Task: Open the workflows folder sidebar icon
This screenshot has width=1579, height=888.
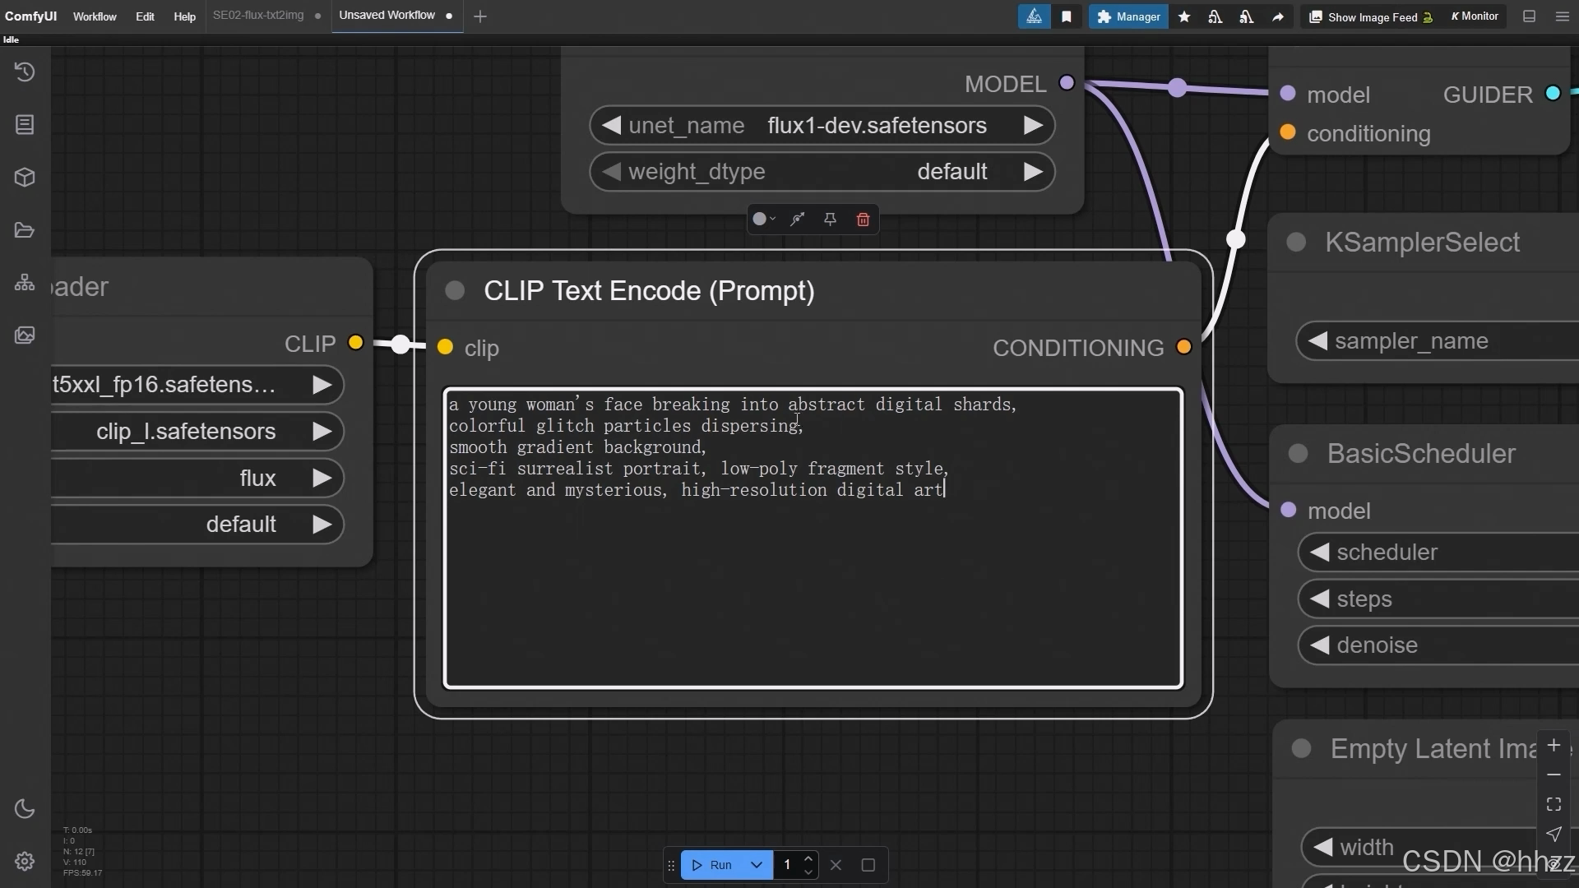Action: pyautogui.click(x=25, y=230)
